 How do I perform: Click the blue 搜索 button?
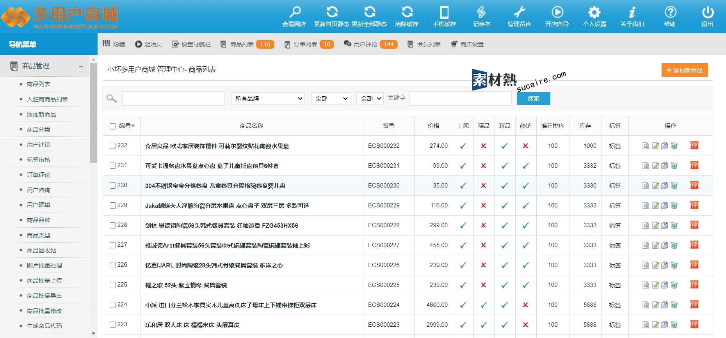[533, 99]
